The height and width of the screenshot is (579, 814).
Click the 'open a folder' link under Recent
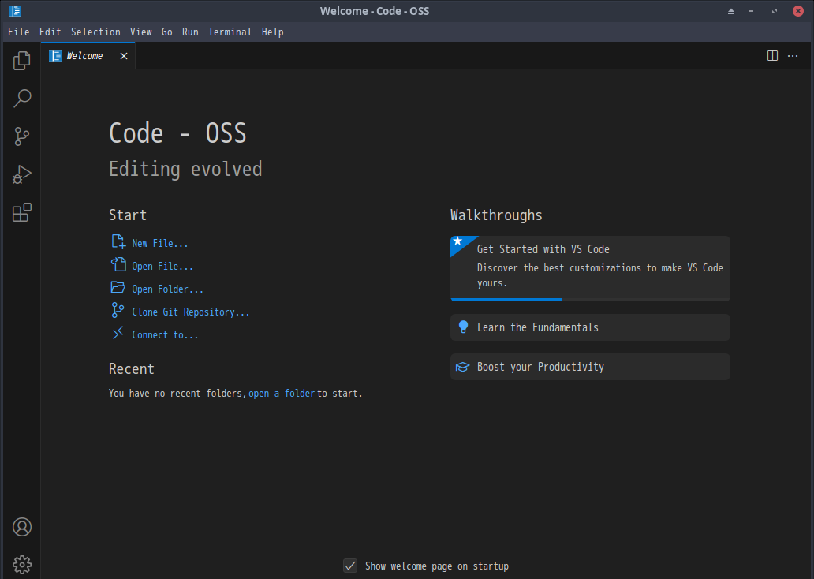point(282,393)
